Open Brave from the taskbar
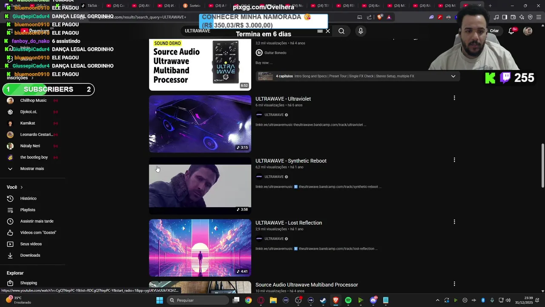 tap(336, 300)
